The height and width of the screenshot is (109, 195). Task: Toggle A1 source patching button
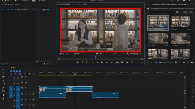(x=11, y=95)
